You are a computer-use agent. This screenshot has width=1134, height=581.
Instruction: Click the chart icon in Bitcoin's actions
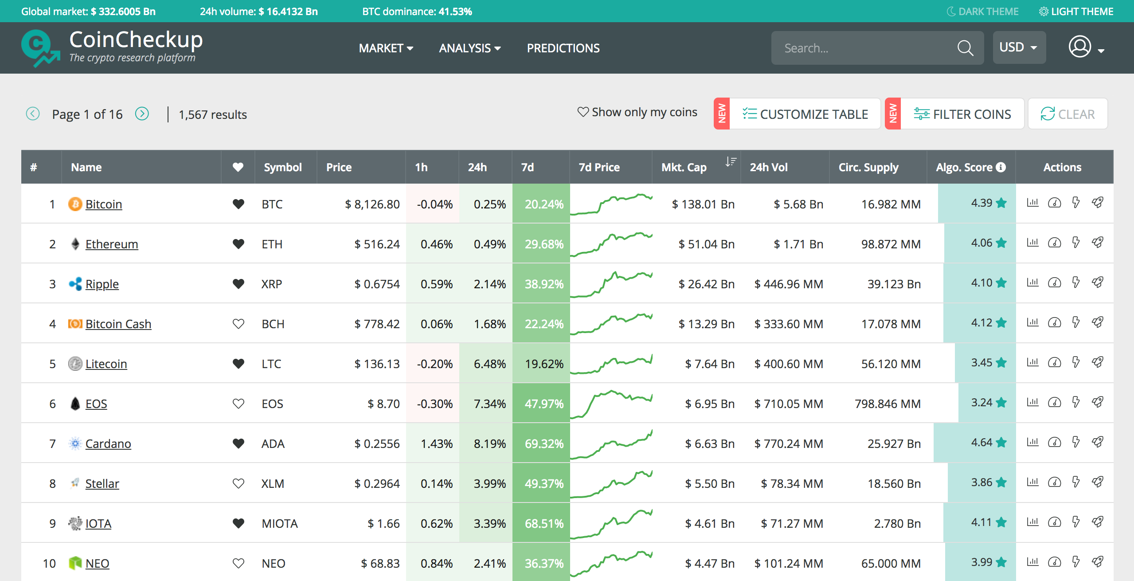(1032, 203)
